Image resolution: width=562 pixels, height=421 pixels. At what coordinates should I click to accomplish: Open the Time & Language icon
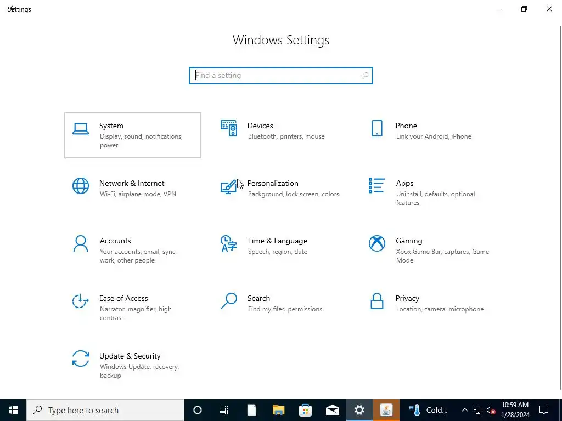(229, 243)
